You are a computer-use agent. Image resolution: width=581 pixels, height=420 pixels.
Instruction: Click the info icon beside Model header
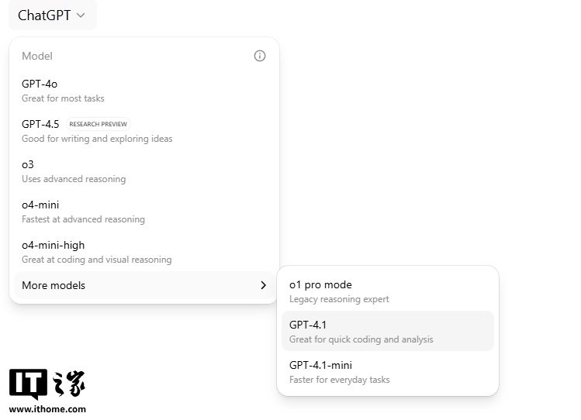260,56
